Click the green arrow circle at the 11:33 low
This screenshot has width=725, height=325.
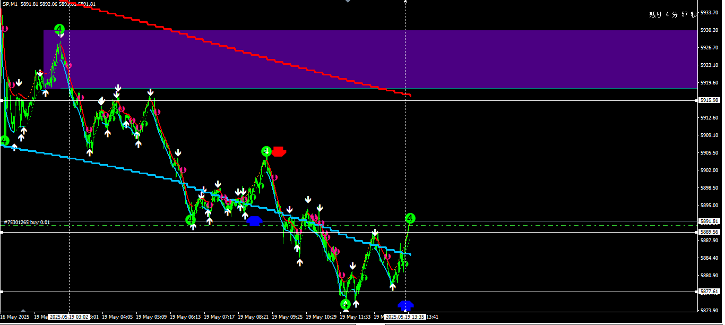click(x=346, y=304)
